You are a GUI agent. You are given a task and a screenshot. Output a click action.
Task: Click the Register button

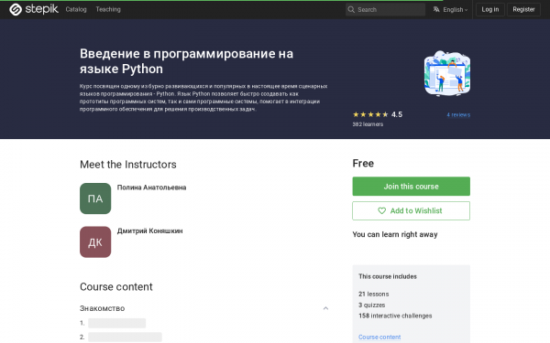[x=523, y=9]
